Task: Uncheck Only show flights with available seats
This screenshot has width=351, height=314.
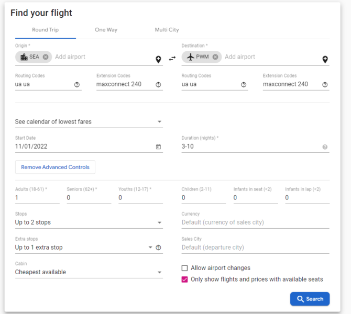Action: tap(184, 279)
